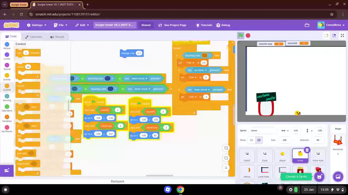Open the Edit dropdown menu
The image size is (348, 195).
coord(82,25)
